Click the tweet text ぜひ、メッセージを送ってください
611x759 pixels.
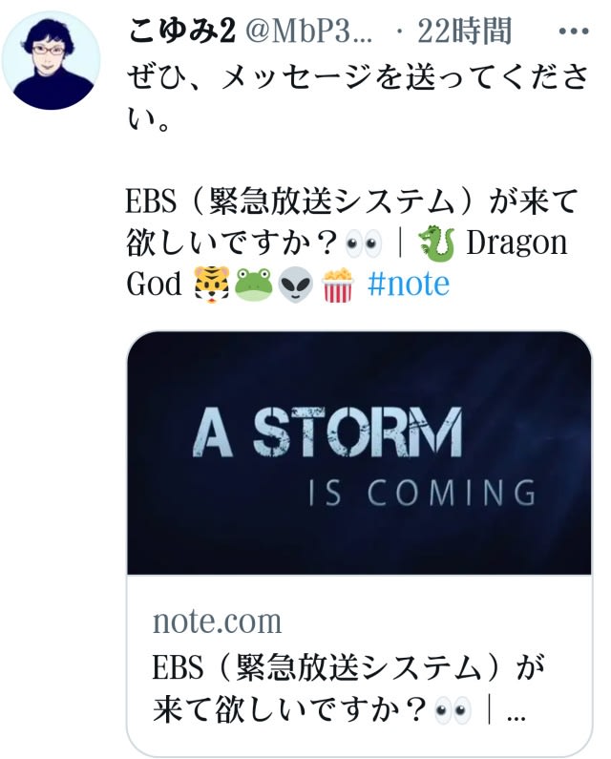tap(357, 97)
